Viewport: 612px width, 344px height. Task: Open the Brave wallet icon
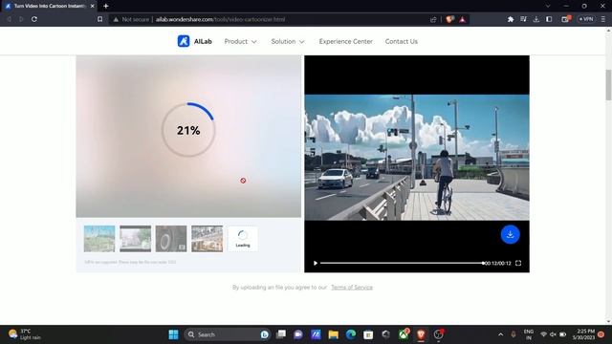pyautogui.click(x=565, y=19)
